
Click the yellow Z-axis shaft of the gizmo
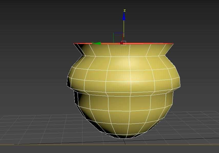(x=124, y=27)
